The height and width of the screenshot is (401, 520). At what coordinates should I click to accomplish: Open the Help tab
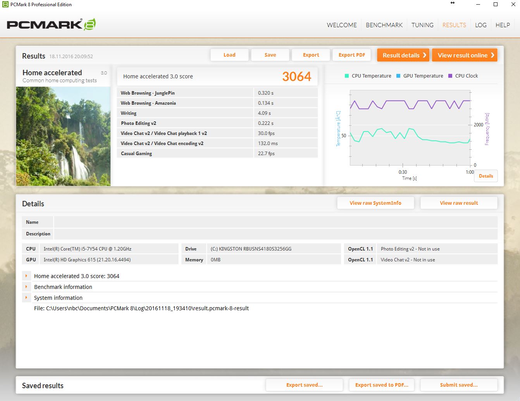503,25
